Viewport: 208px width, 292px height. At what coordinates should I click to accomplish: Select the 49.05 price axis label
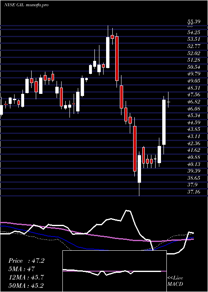click(194, 81)
